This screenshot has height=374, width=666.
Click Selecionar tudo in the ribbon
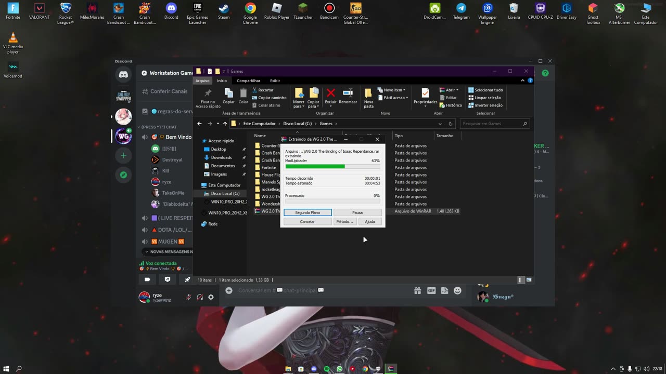(485, 90)
